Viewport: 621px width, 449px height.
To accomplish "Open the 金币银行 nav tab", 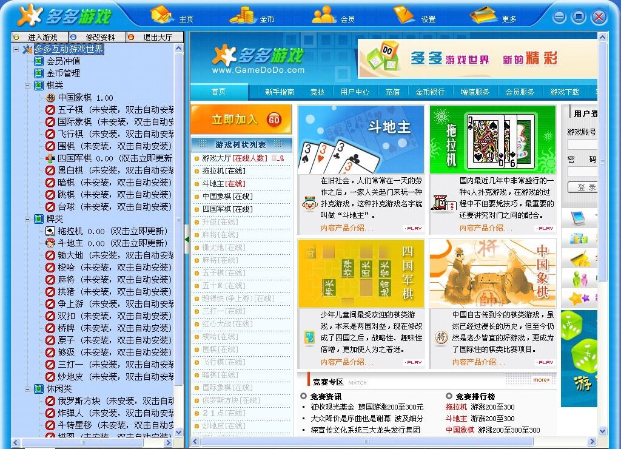I will coord(430,92).
